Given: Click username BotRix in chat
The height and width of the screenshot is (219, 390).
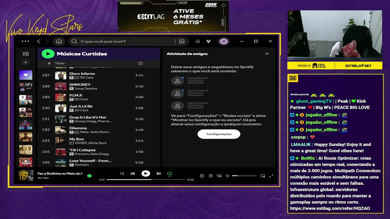Looking at the screenshot, I should pyautogui.click(x=308, y=158).
